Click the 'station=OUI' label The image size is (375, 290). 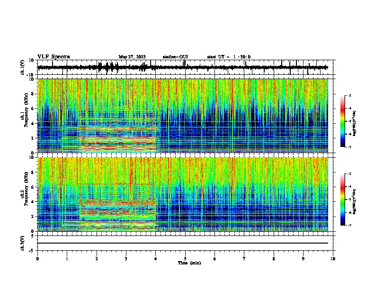point(175,57)
